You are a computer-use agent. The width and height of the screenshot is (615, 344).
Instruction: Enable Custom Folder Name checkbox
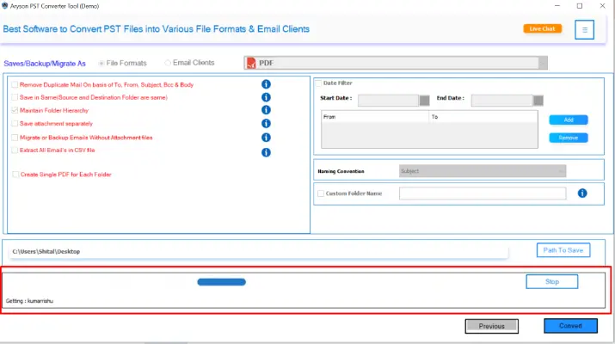tap(321, 193)
